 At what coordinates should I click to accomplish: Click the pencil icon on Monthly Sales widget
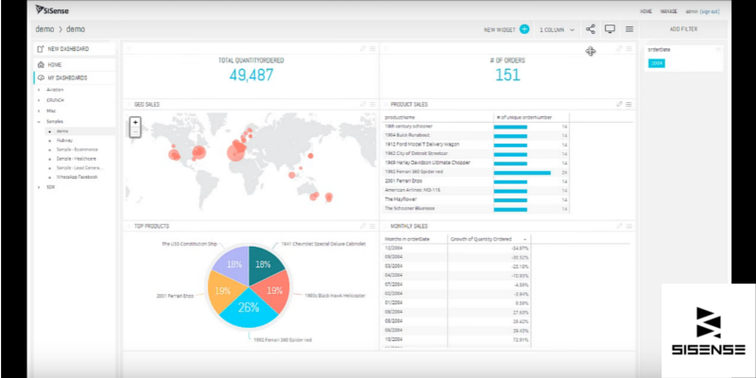point(620,227)
